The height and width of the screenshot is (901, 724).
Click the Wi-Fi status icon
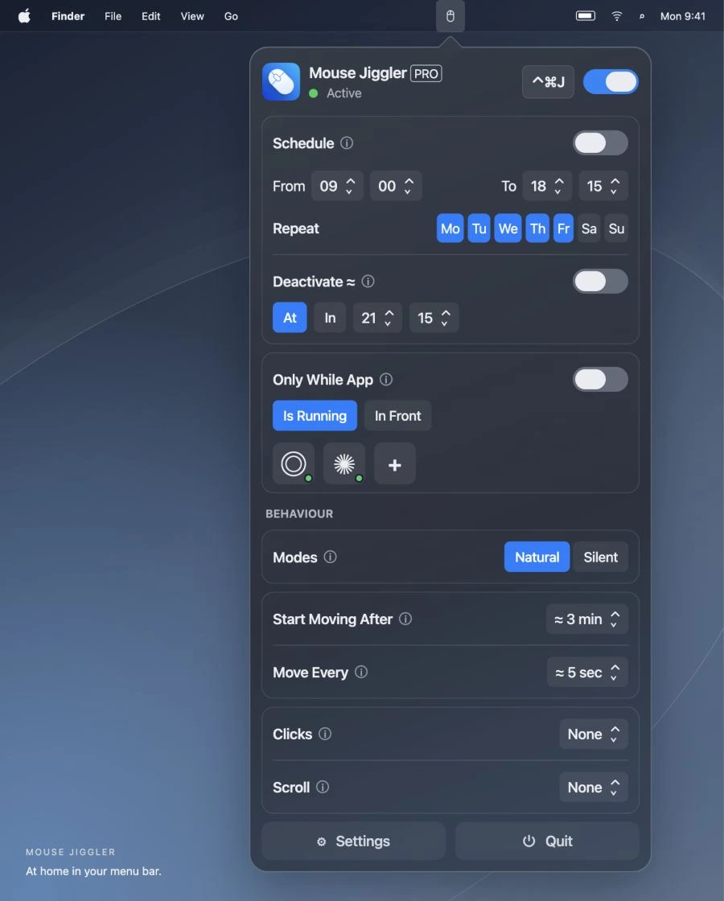616,16
